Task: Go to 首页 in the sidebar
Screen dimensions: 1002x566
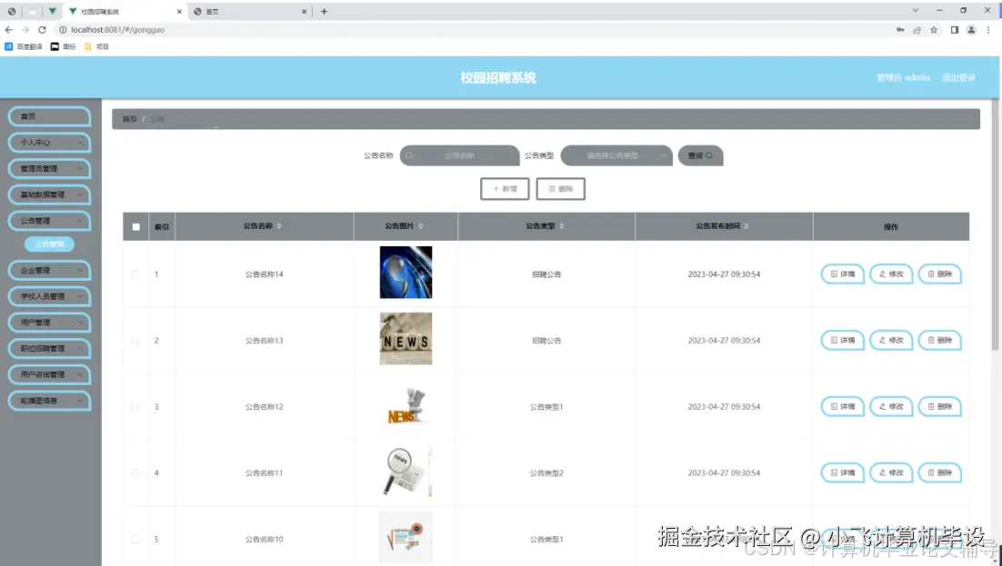Action: (49, 116)
